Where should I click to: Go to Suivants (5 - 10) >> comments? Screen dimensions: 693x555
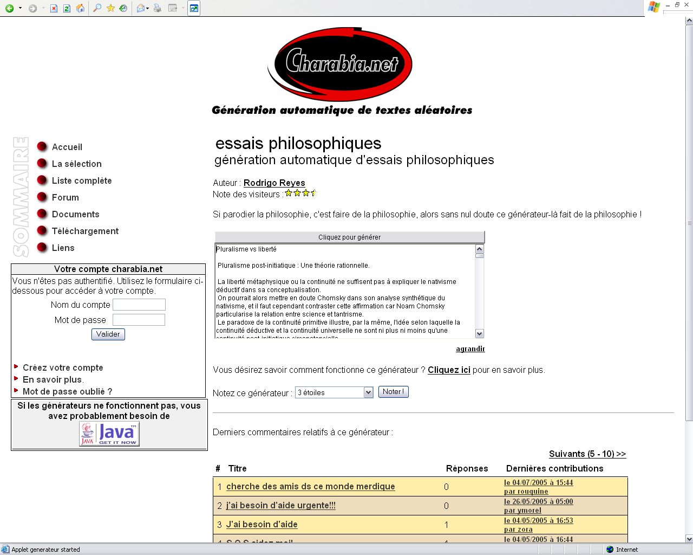coord(587,454)
